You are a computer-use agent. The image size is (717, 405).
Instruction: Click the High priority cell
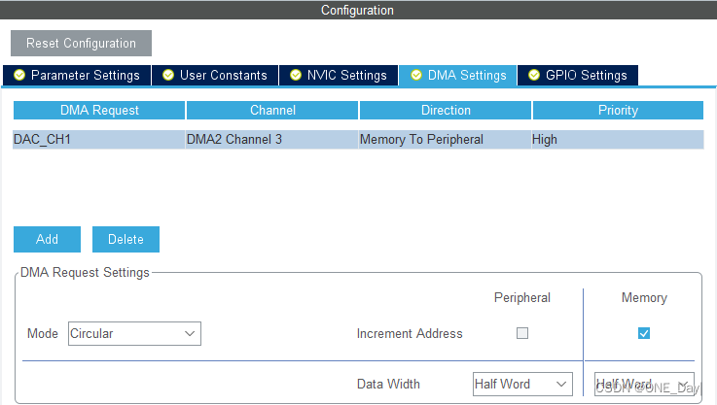point(616,139)
